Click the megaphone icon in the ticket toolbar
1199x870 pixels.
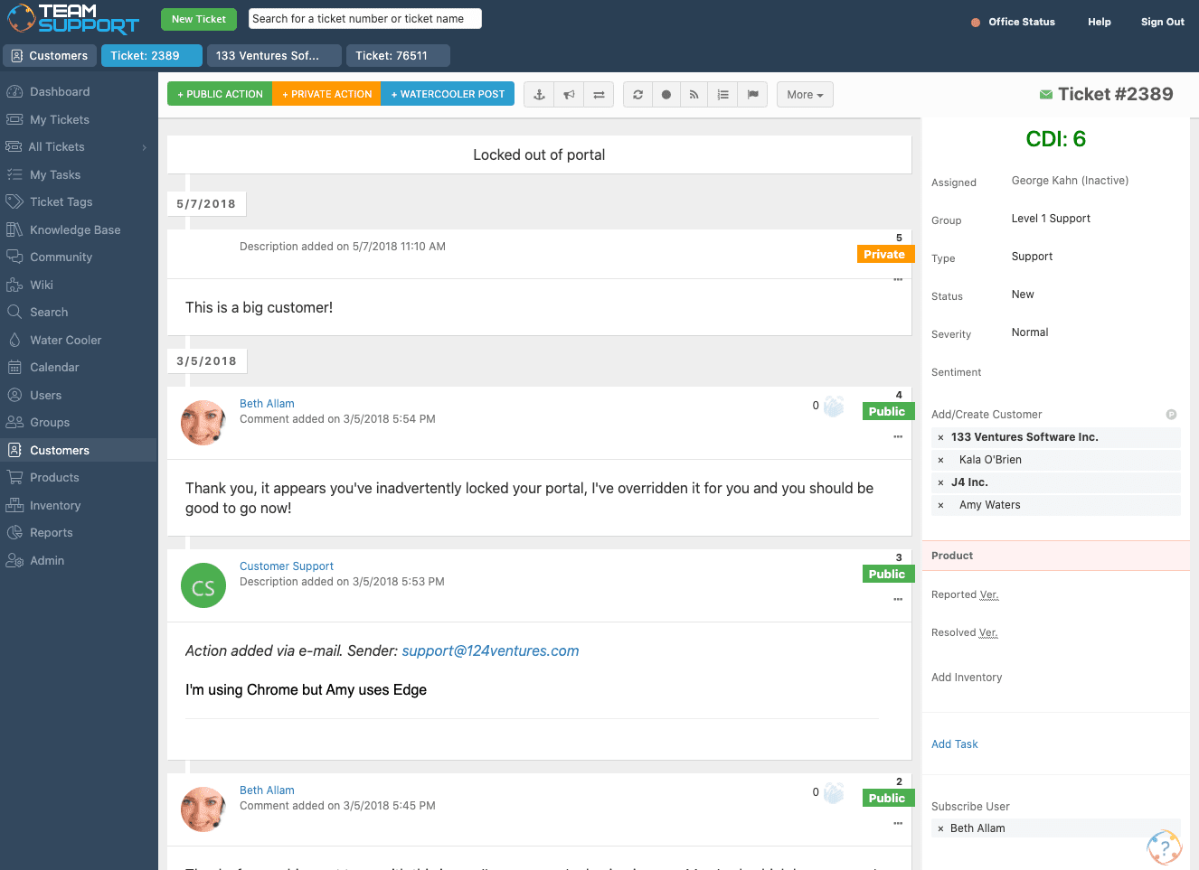click(x=569, y=94)
